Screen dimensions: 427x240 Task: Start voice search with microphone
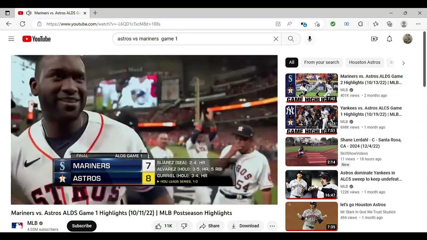point(310,39)
